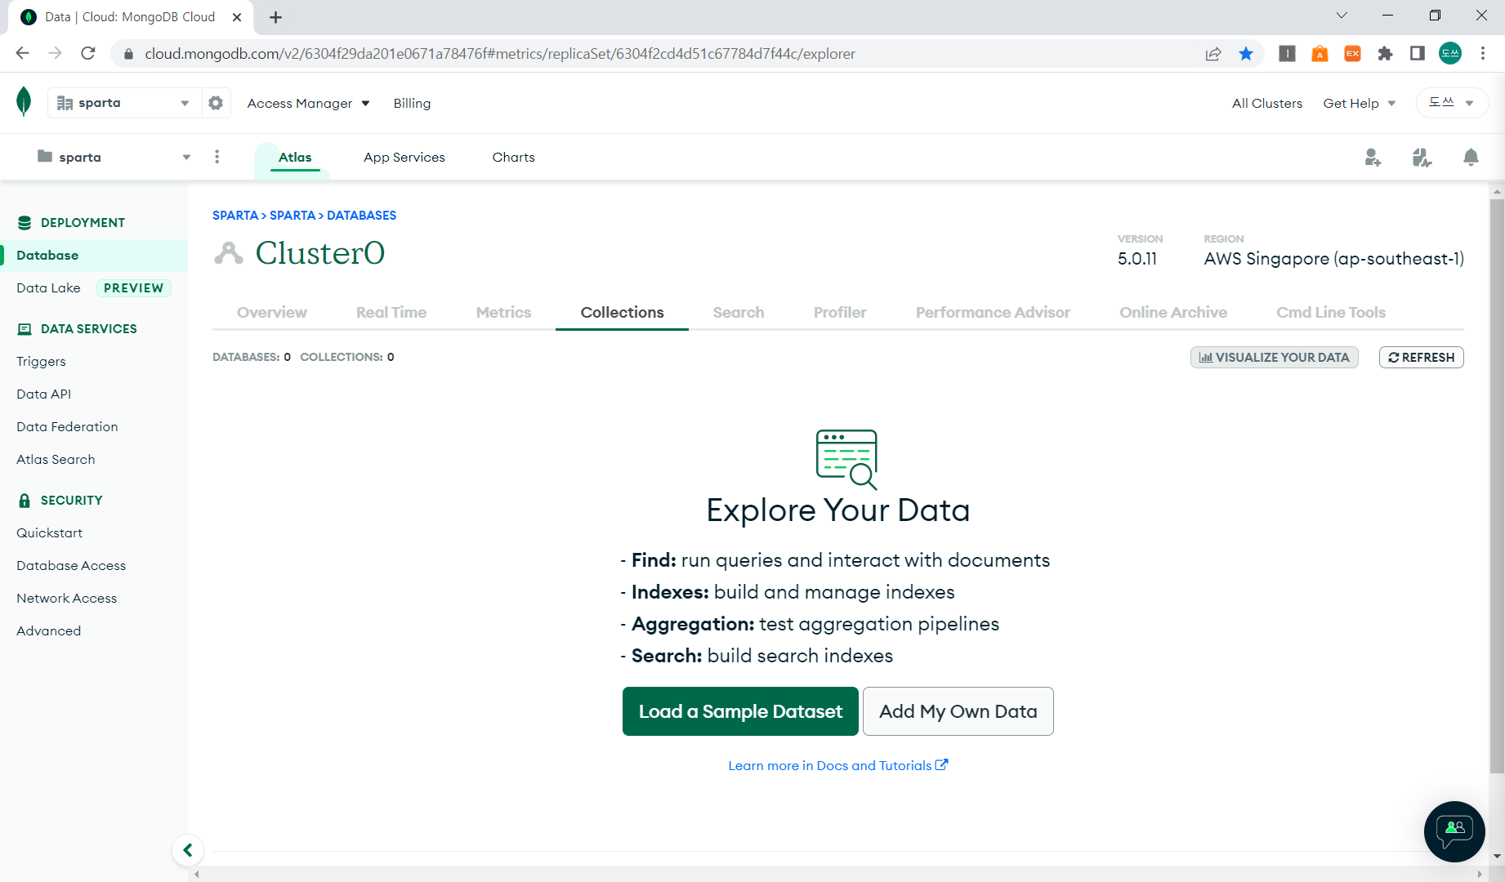Click the share page icon
This screenshot has width=1505, height=882.
click(1213, 54)
